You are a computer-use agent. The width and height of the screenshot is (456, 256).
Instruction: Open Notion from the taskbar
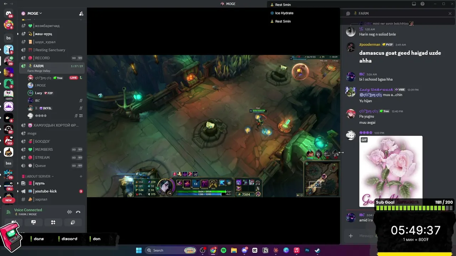coord(265,250)
